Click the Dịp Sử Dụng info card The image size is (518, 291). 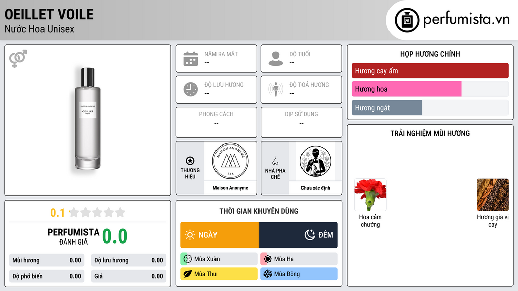pyautogui.click(x=301, y=122)
